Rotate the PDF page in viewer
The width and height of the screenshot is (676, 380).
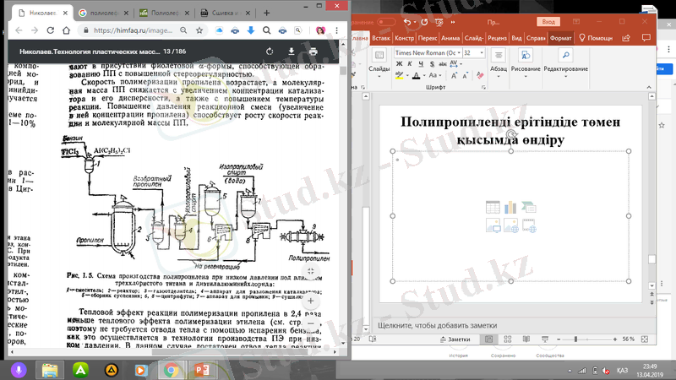pos(269,52)
